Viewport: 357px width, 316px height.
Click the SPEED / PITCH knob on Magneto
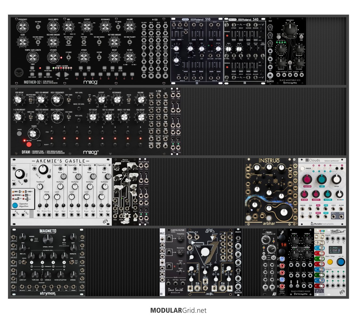pyautogui.click(x=48, y=239)
